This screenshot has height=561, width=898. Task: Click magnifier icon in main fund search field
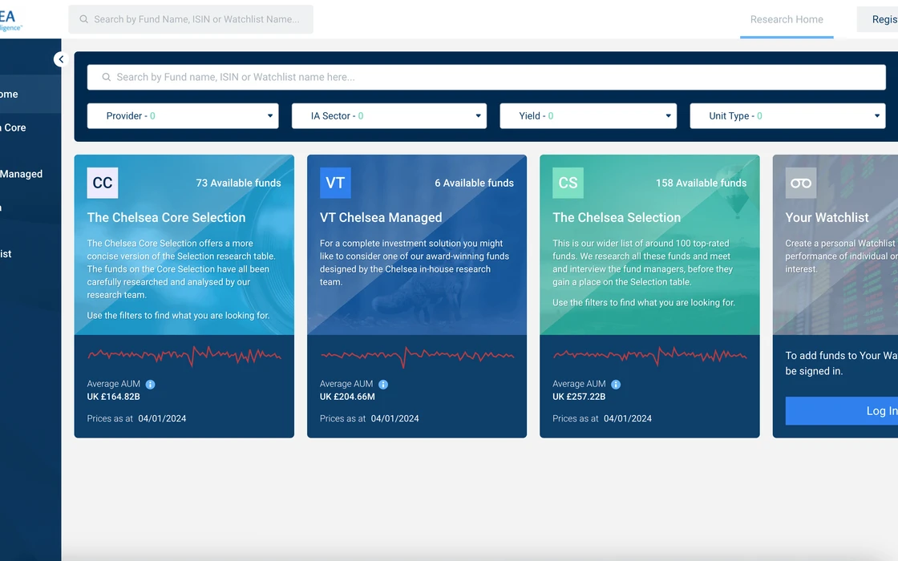(x=107, y=77)
